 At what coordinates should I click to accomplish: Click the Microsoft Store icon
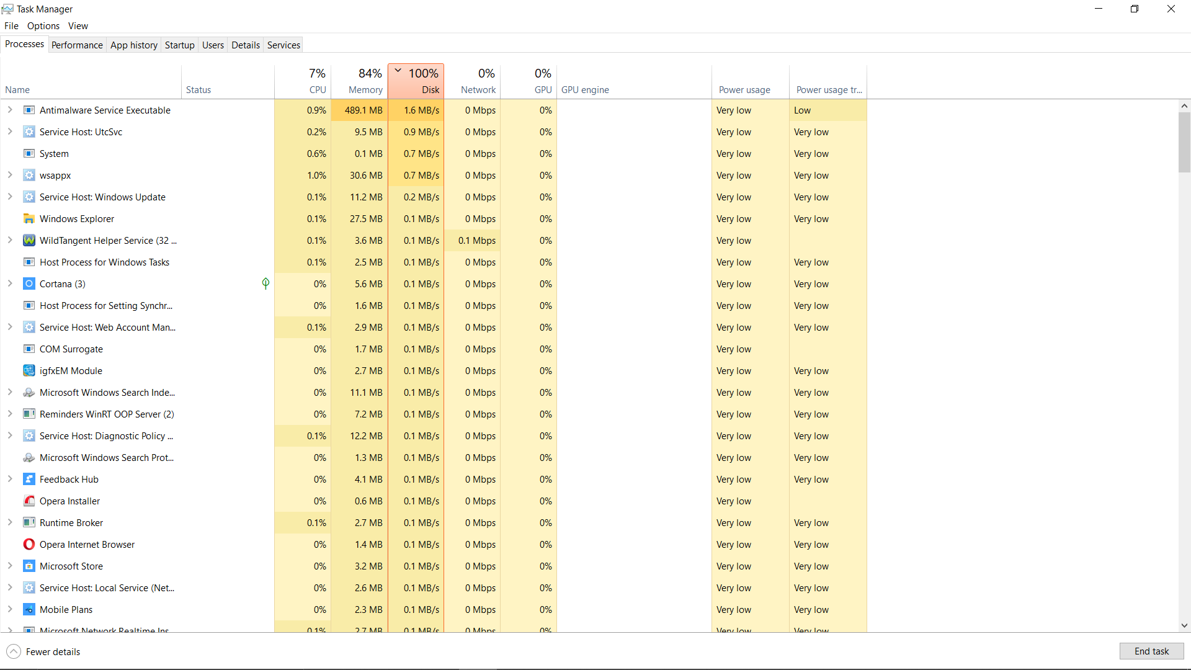click(x=29, y=566)
